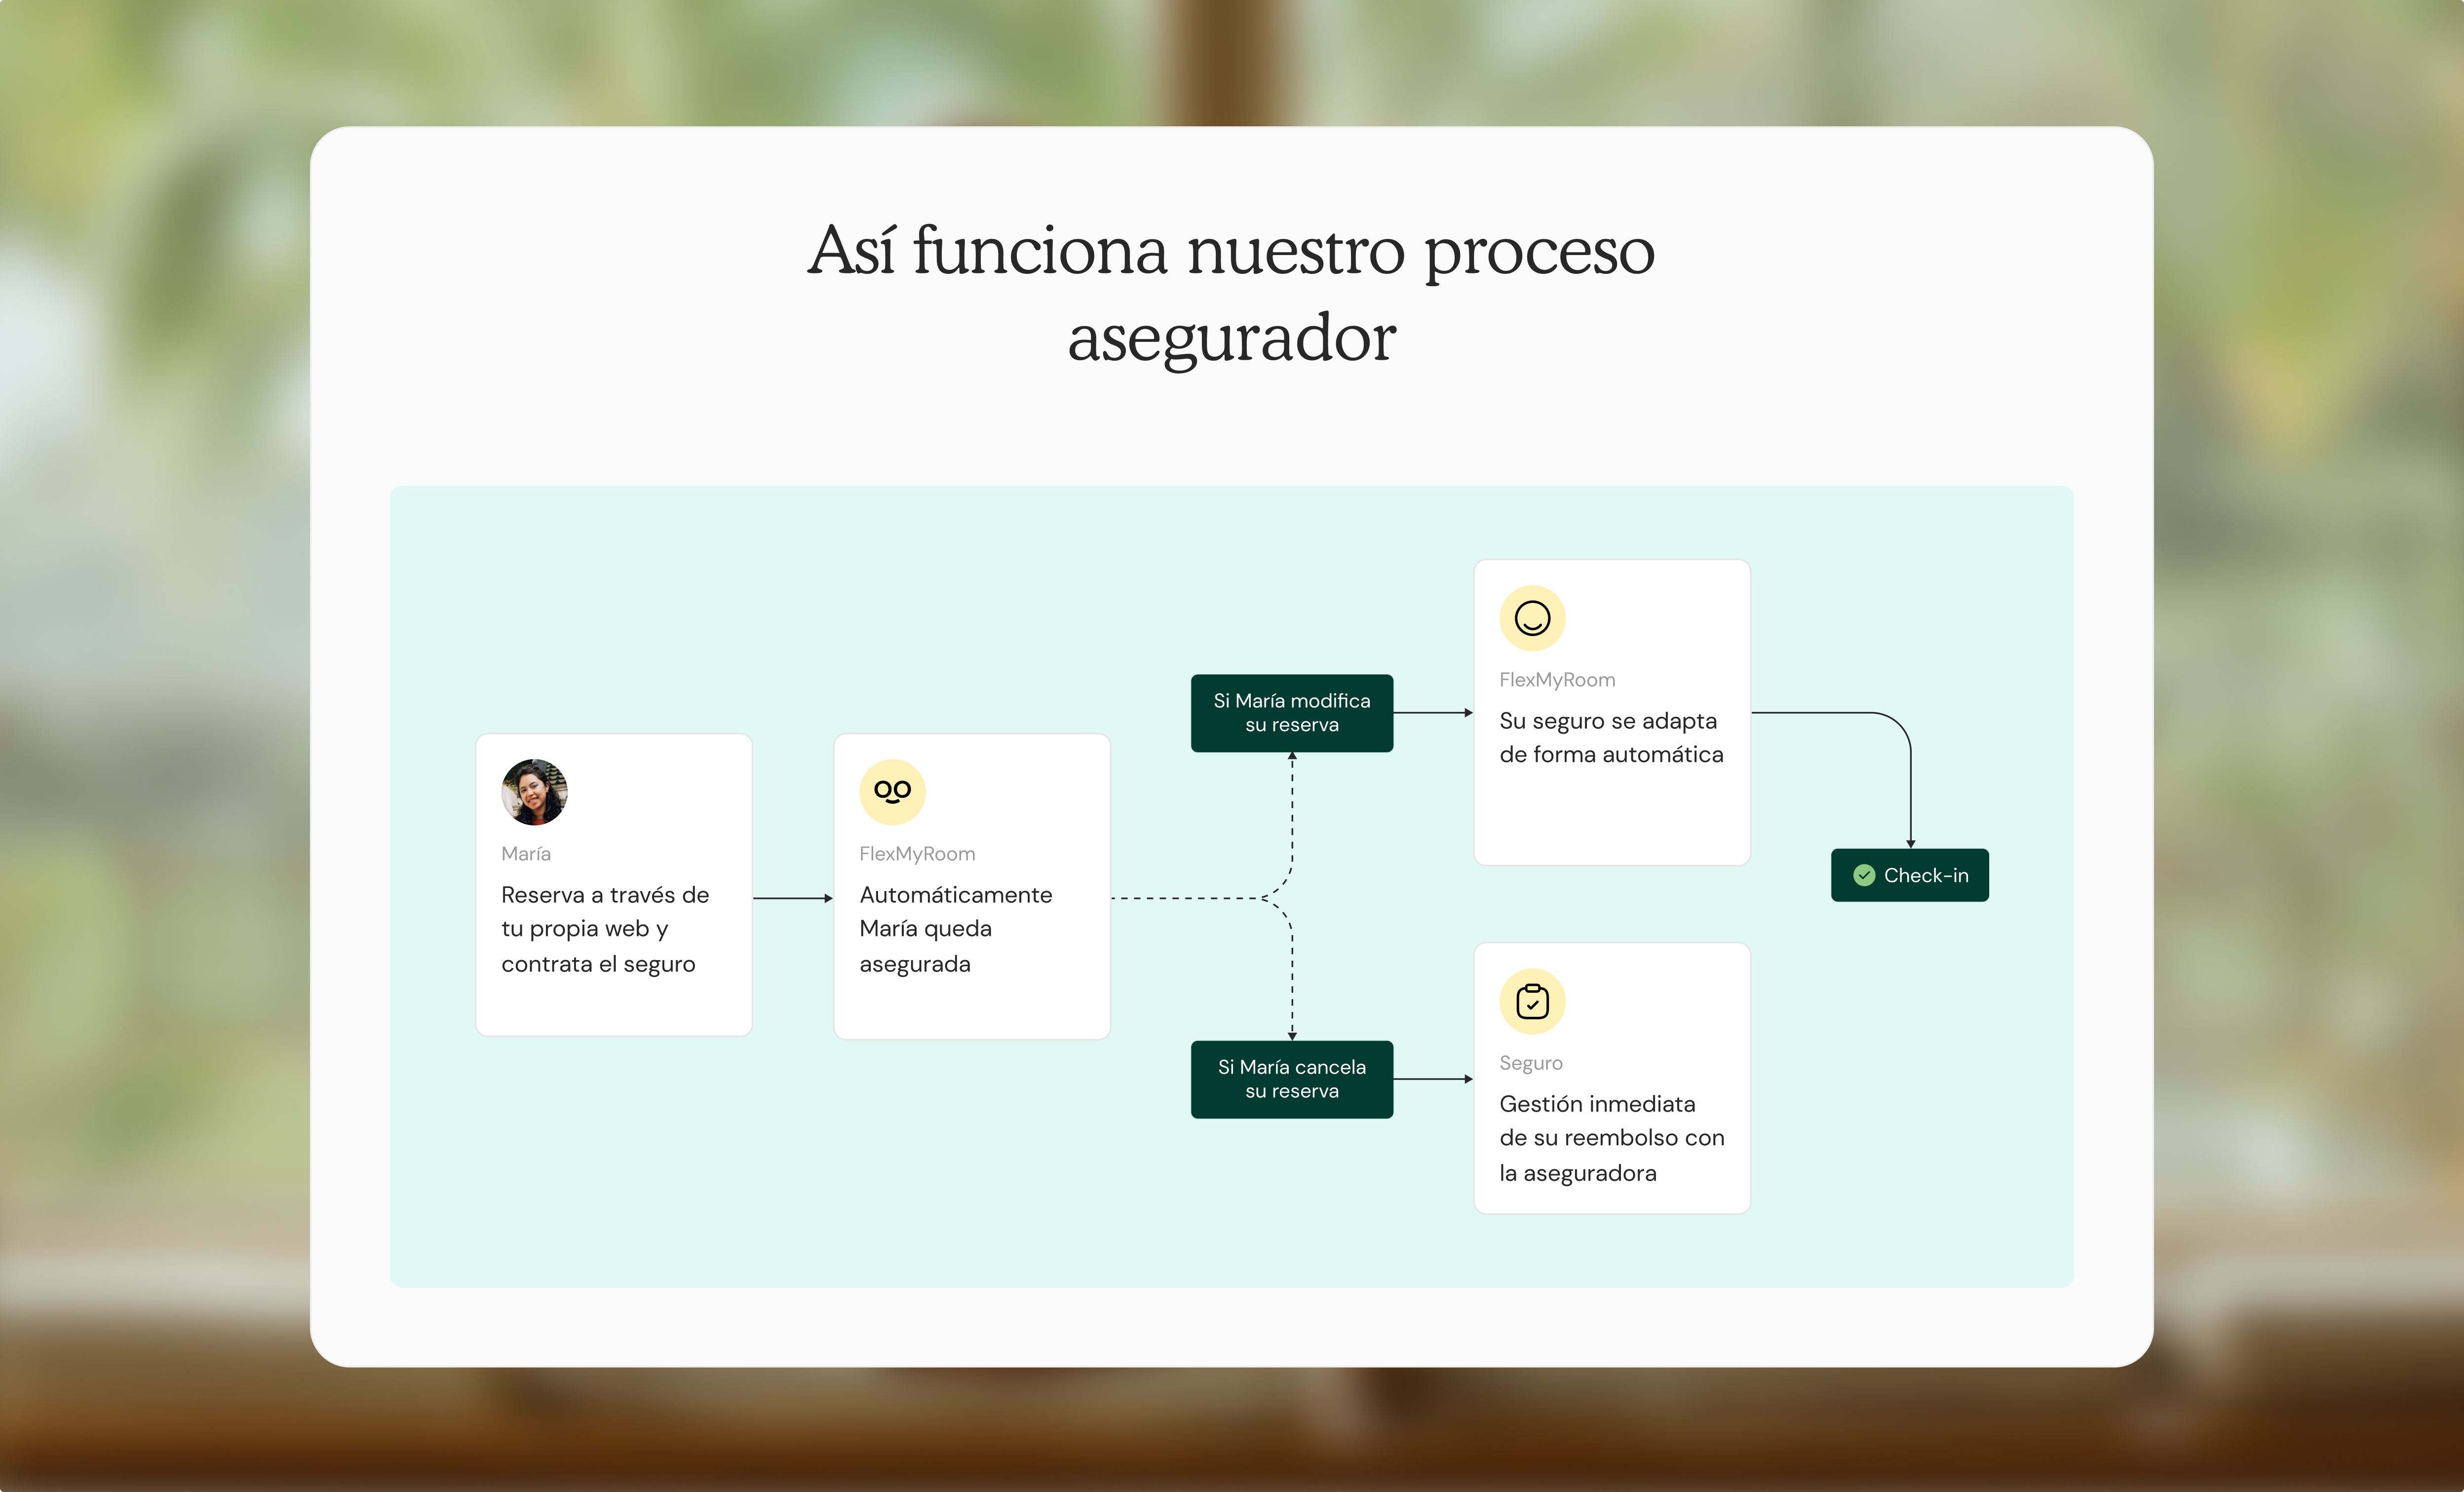The height and width of the screenshot is (1492, 2464).
Task: Click the smiley face icon
Action: [x=1532, y=618]
